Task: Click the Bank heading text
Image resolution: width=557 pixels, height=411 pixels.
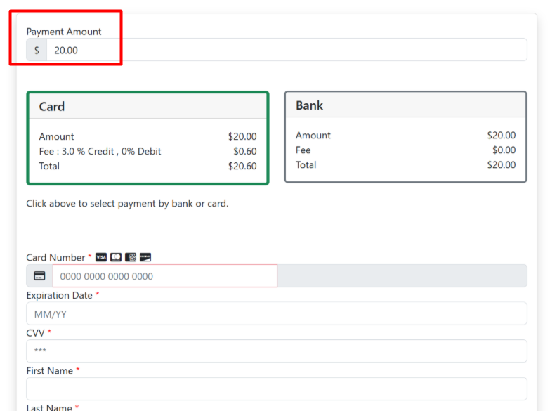Action: [x=309, y=105]
